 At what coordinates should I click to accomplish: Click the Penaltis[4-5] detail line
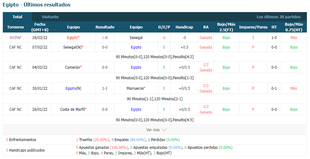(155, 120)
